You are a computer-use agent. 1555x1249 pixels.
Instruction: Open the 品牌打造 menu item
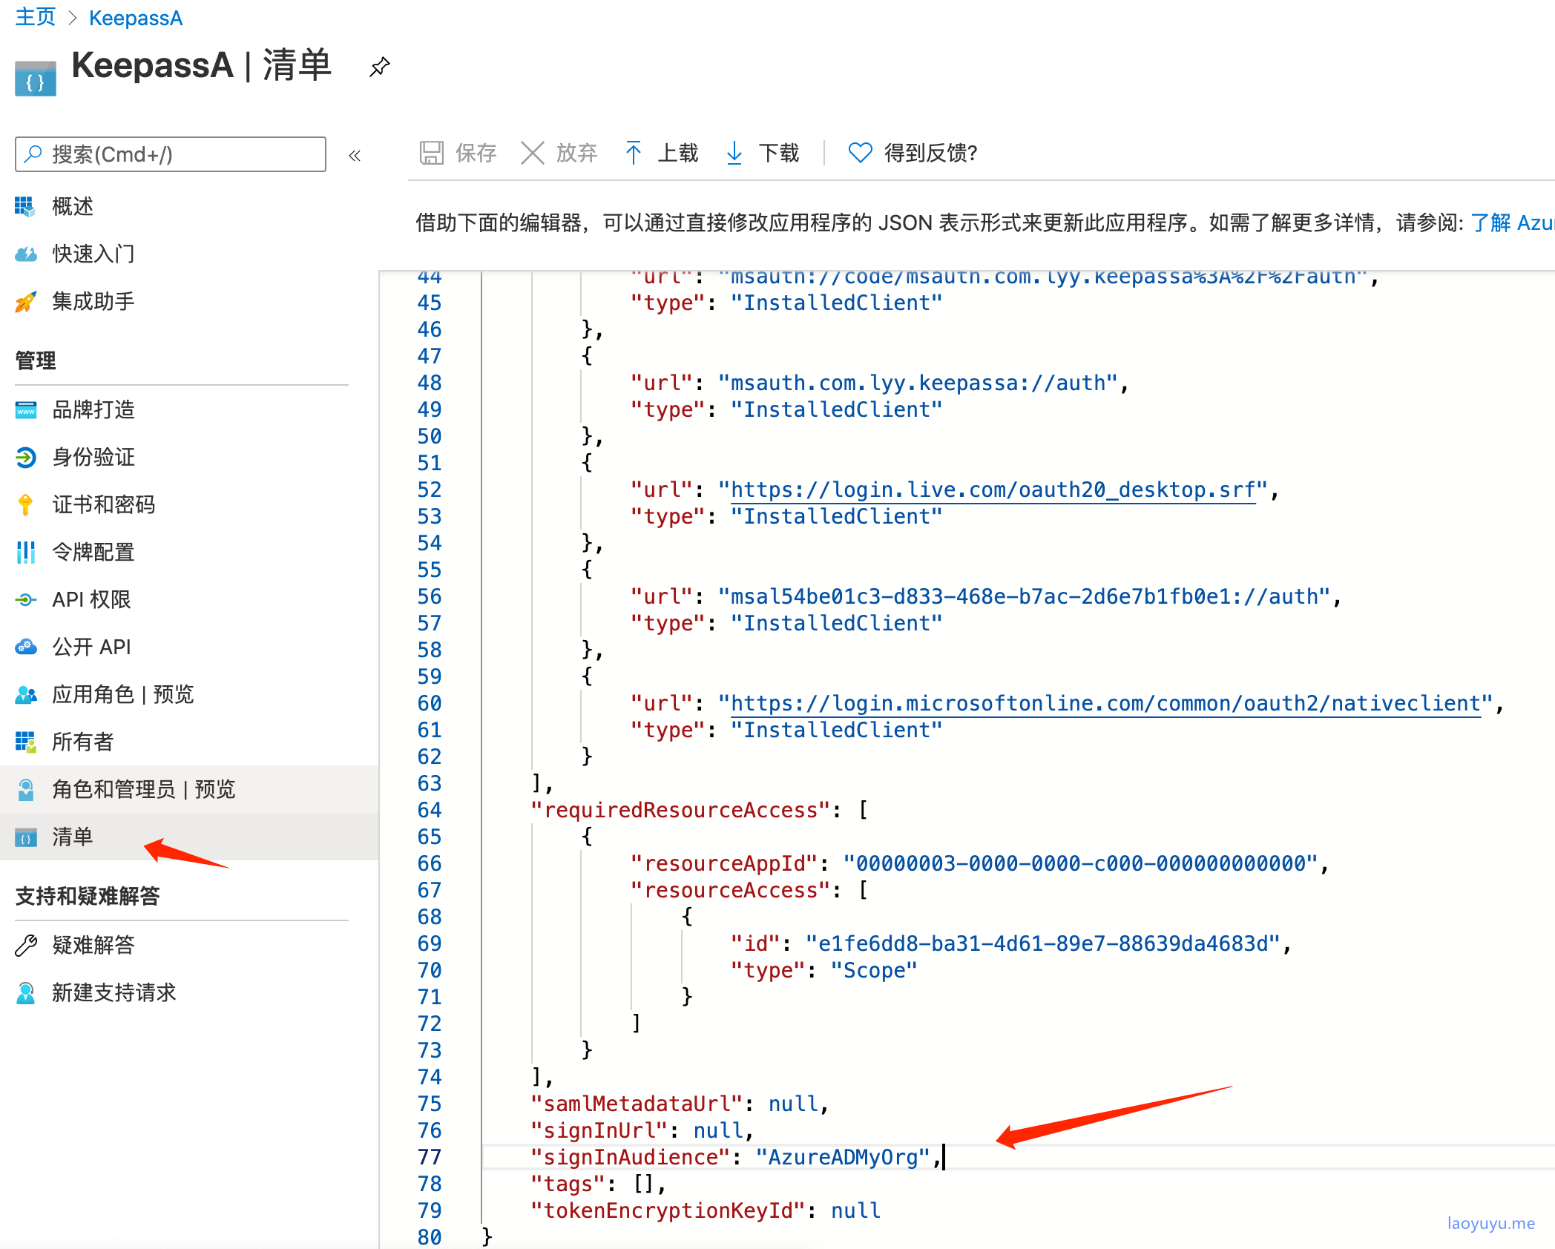pyautogui.click(x=93, y=409)
